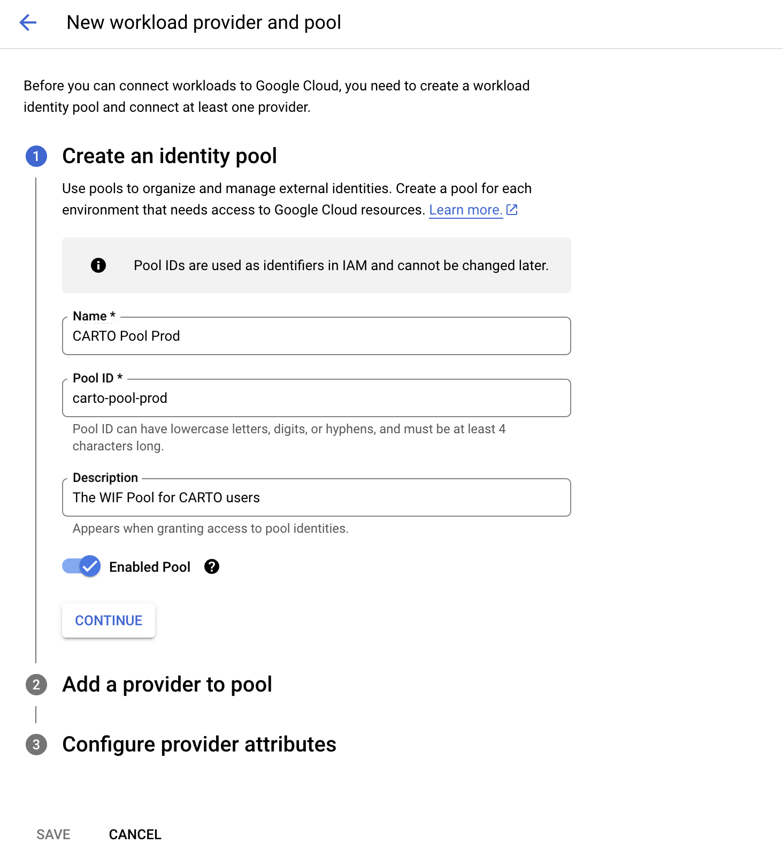This screenshot has height=859, width=783.
Task: Click the SAVE button
Action: (53, 834)
